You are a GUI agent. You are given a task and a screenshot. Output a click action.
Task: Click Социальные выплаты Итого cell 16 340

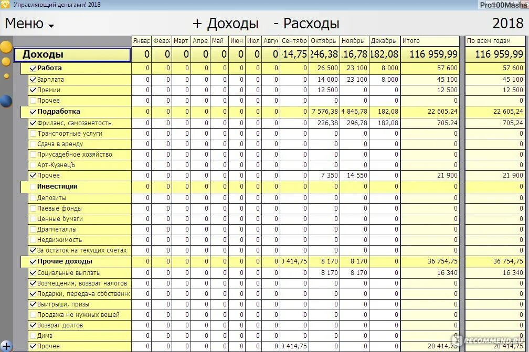430,273
